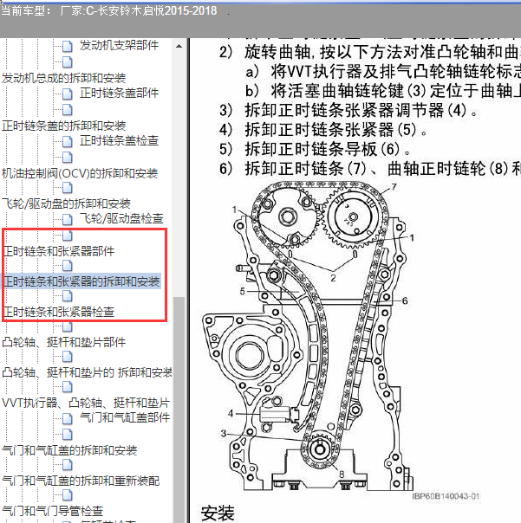
Task: Click step 4) 拆卸正时链条张紧器(5)
Action: (323, 129)
